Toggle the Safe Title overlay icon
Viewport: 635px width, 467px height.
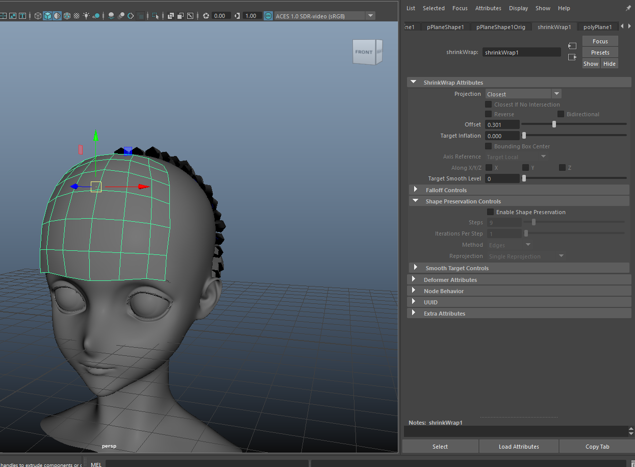click(x=22, y=16)
